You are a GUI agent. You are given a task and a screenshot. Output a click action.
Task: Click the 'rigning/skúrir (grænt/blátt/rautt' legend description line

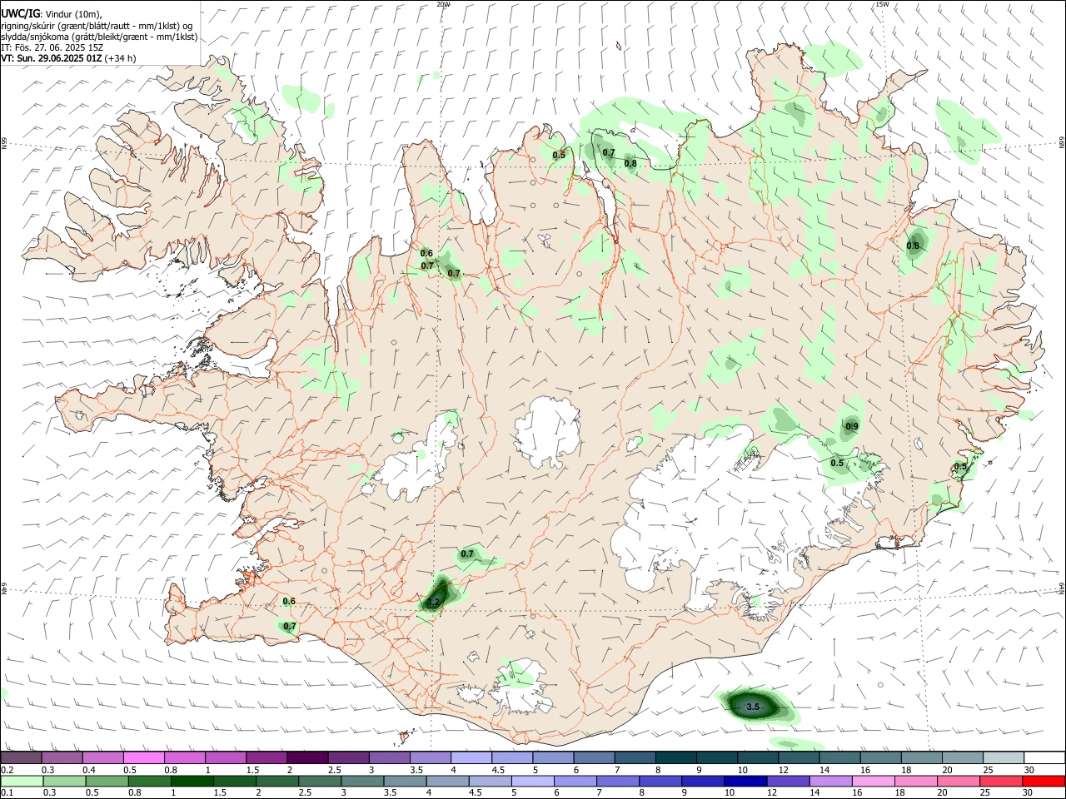tap(97, 26)
